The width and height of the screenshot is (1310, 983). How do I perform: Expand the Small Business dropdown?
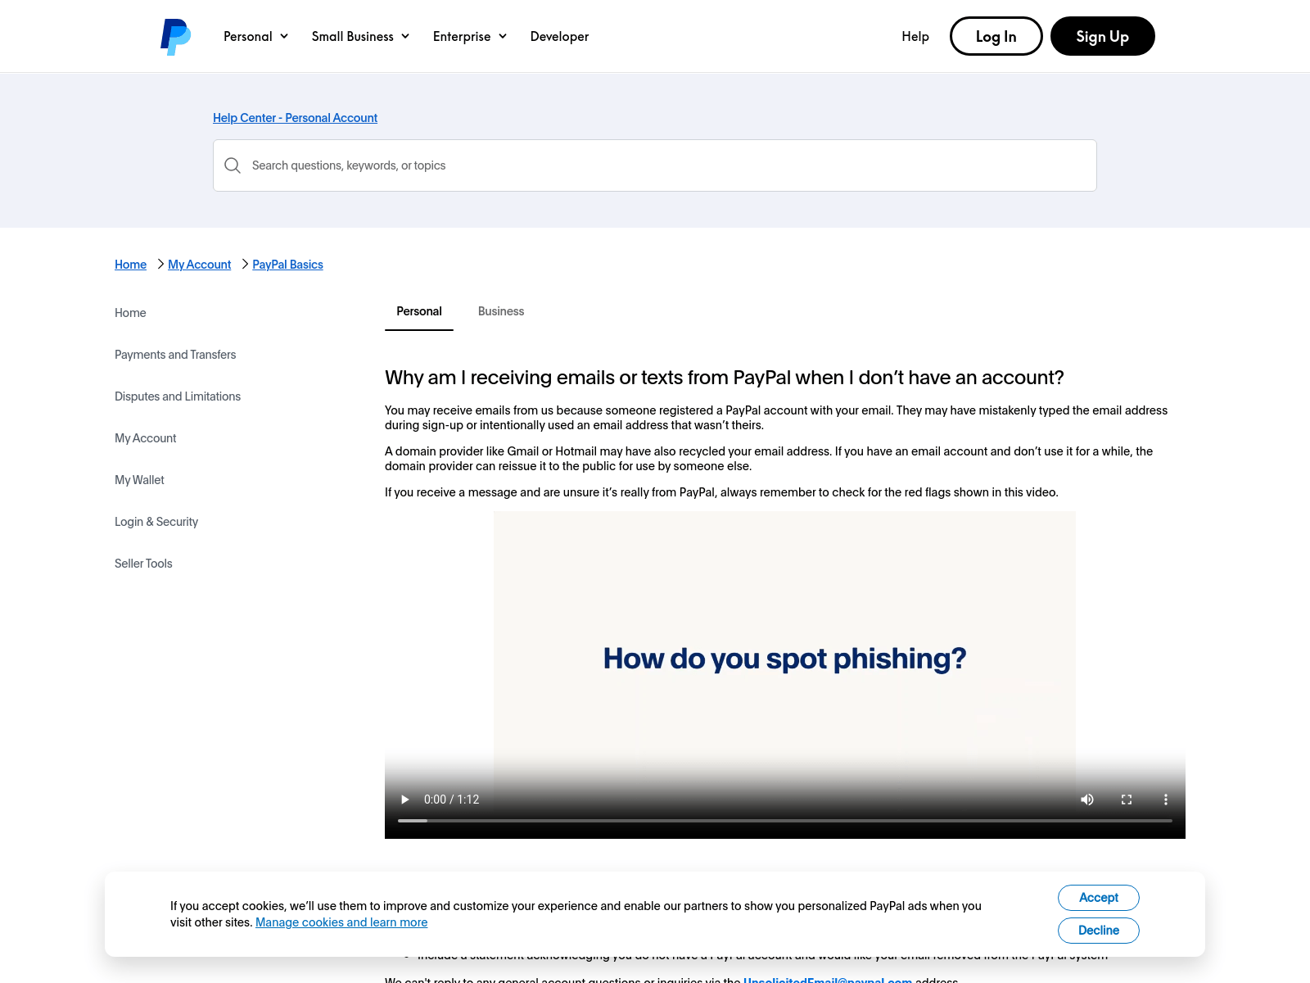361,36
